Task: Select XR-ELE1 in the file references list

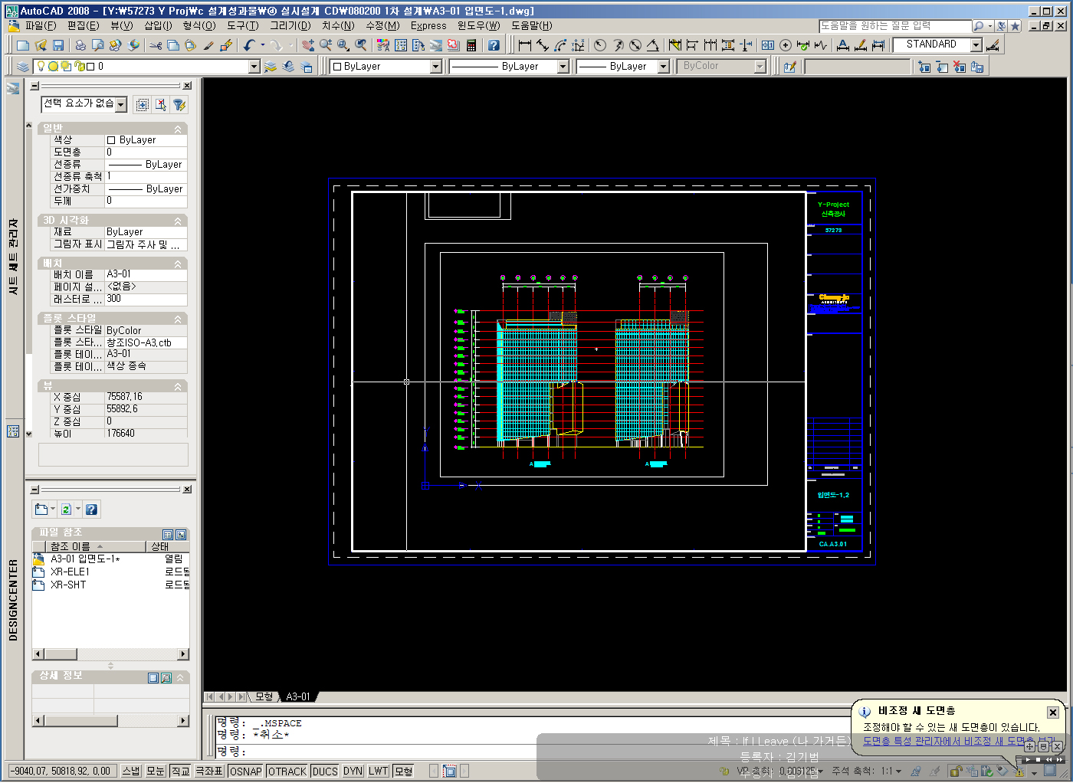Action: [x=70, y=572]
